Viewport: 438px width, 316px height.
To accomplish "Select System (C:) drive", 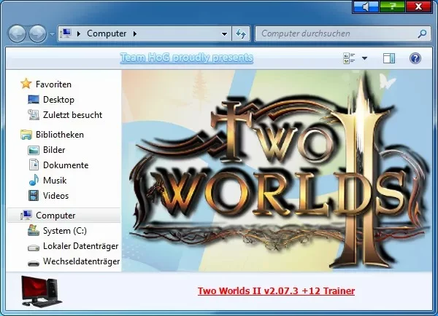I will pos(65,231).
